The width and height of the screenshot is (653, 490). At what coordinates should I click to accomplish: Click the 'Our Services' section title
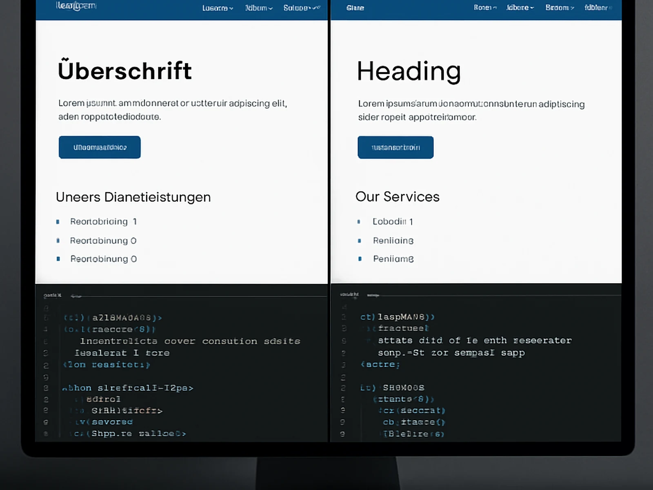(398, 197)
